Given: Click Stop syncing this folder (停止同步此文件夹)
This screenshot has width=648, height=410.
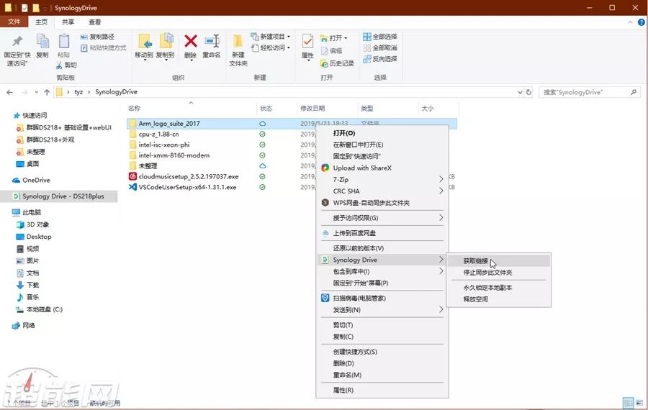Looking at the screenshot, I should 499,273.
